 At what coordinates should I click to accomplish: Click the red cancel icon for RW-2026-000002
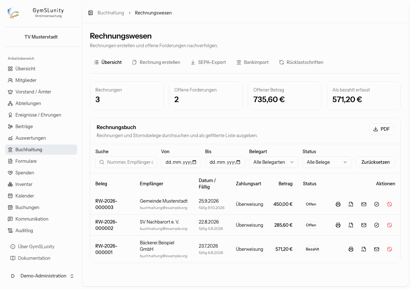click(389, 225)
